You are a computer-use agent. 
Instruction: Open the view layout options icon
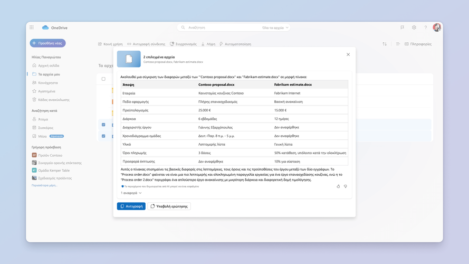coord(398,44)
